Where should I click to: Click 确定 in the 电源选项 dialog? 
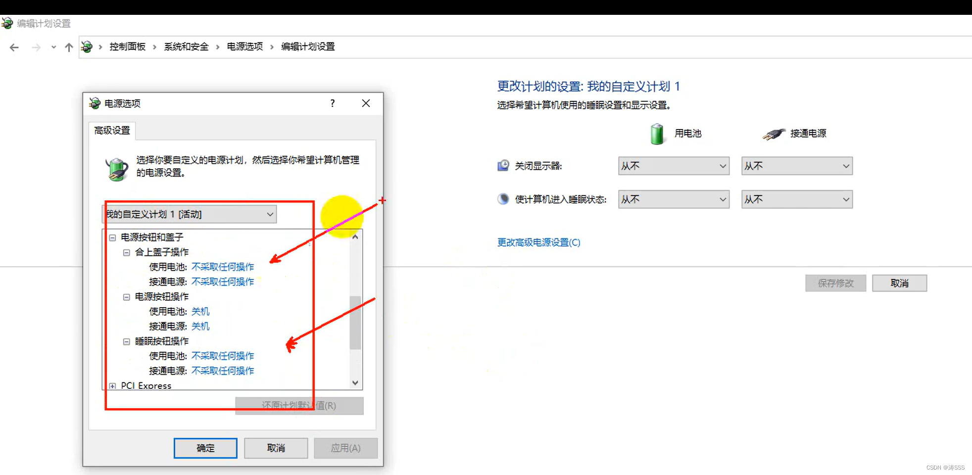[x=205, y=448]
